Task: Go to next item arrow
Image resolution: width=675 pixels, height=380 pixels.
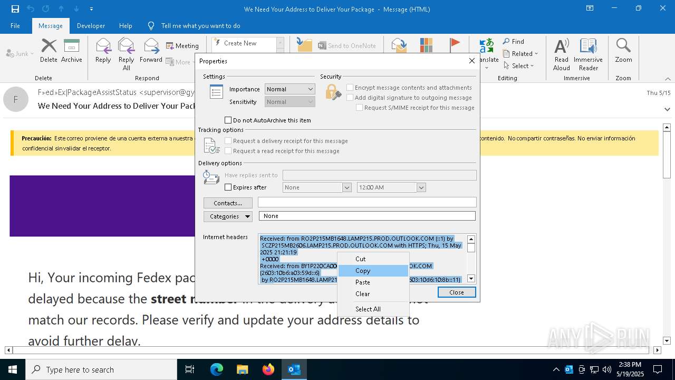Action: tap(76, 9)
